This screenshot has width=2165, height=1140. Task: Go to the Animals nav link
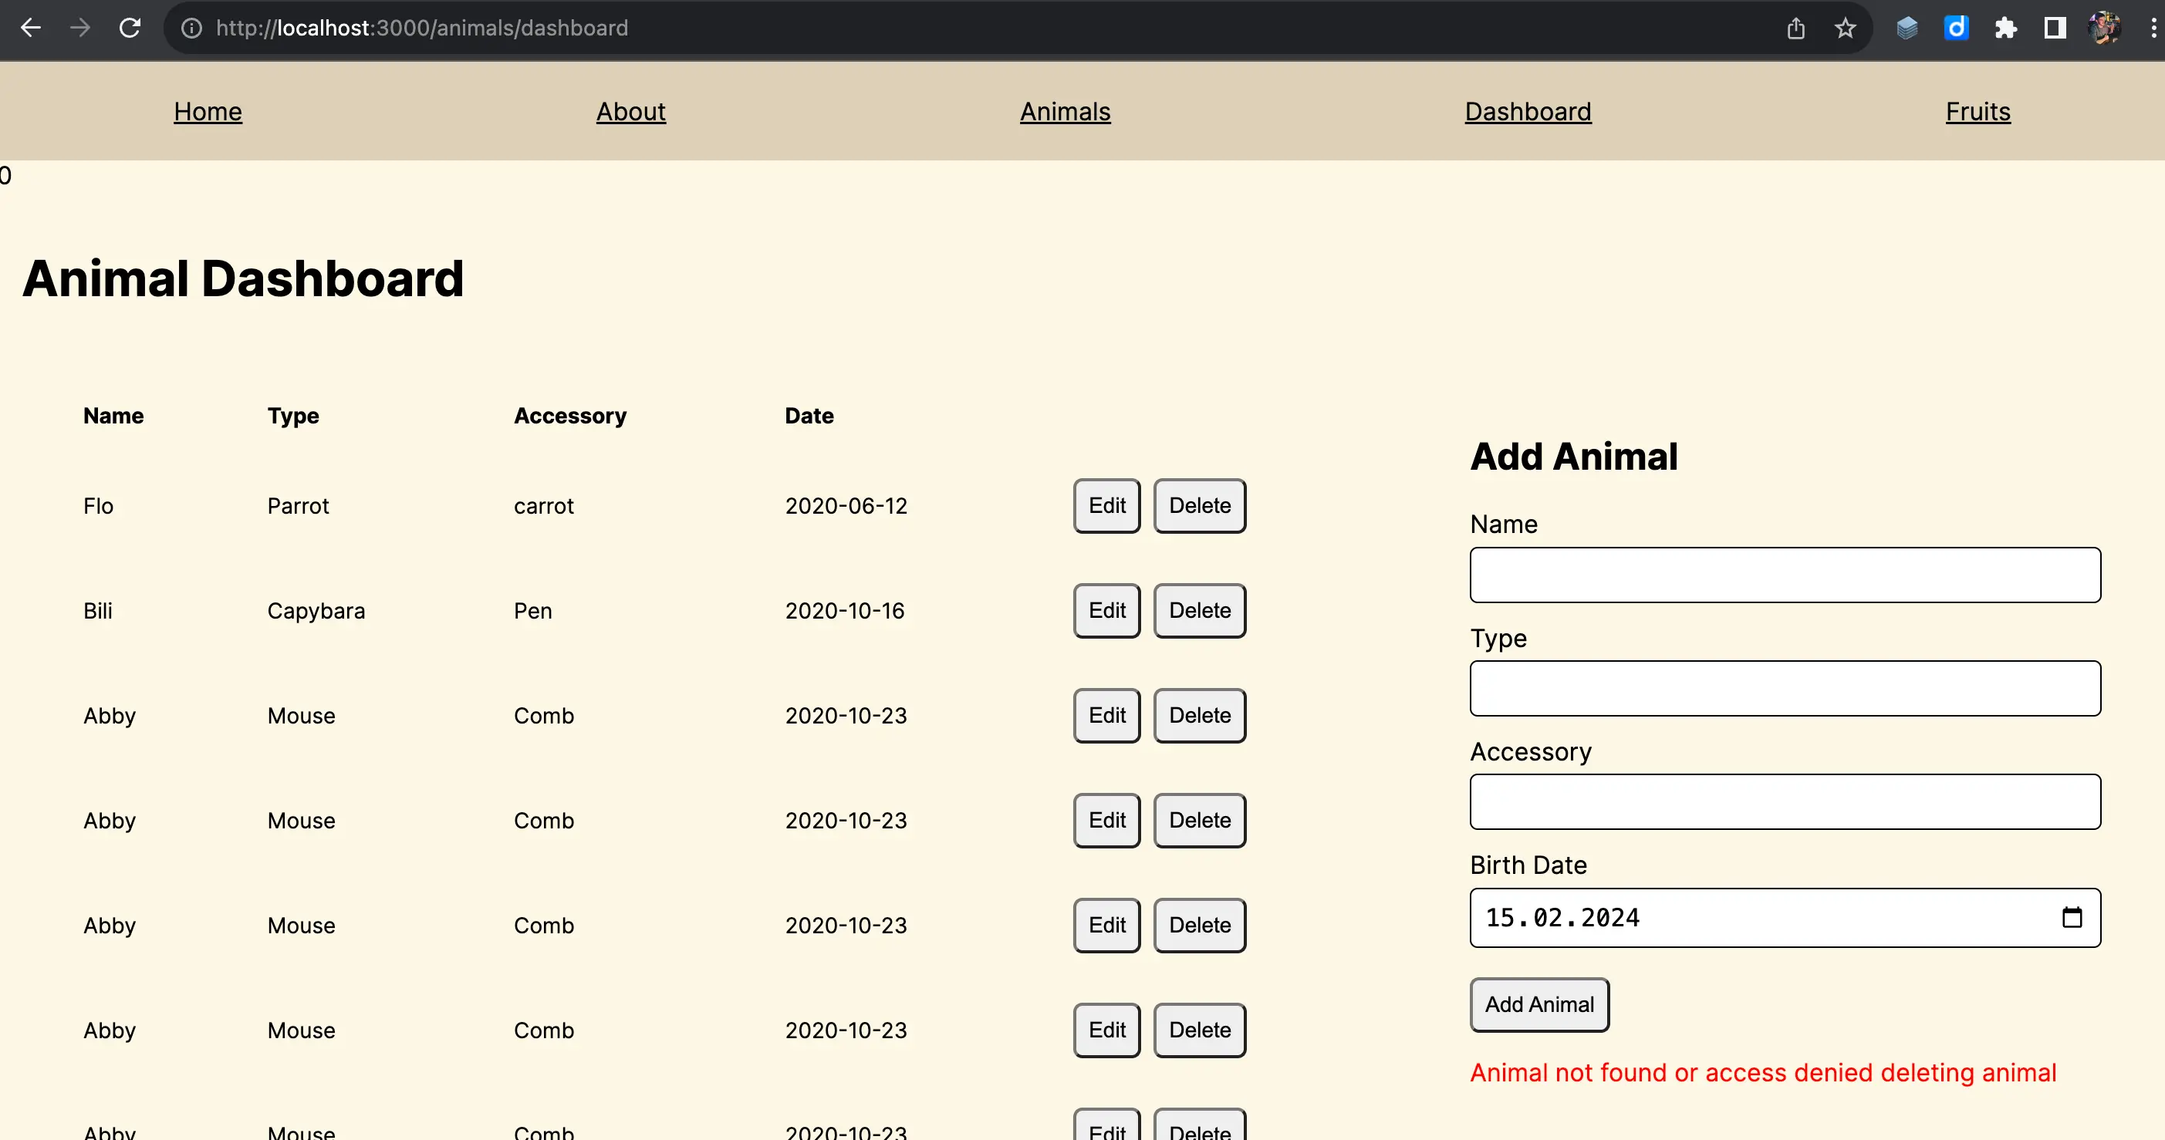(x=1065, y=111)
